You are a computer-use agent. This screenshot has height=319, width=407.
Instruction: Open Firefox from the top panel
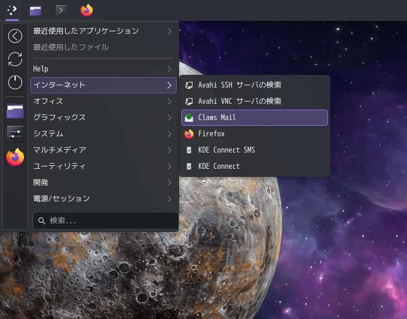point(87,10)
